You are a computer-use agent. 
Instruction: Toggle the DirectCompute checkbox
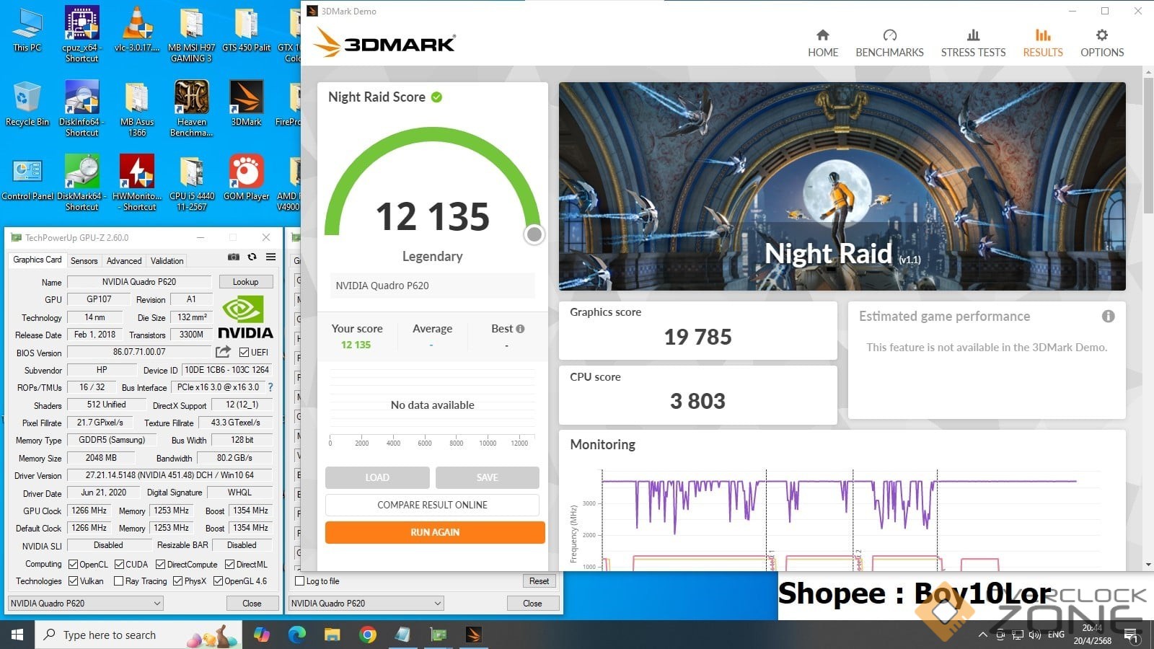click(161, 565)
